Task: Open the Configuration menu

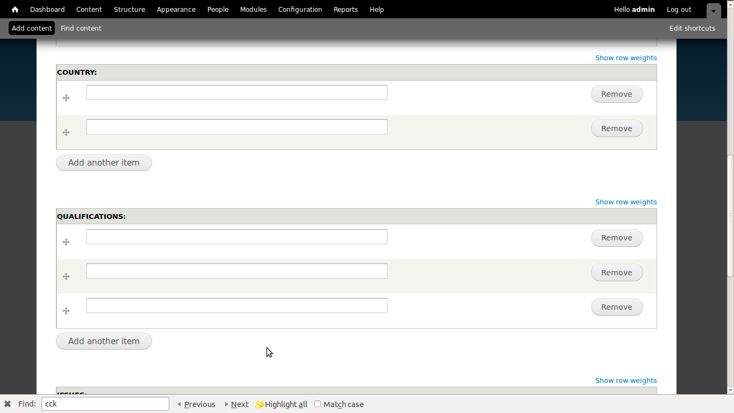Action: [300, 9]
